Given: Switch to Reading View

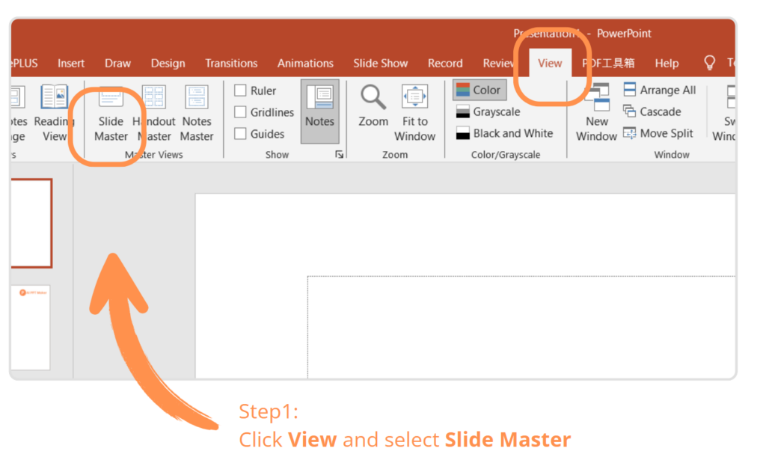Looking at the screenshot, I should click(54, 113).
